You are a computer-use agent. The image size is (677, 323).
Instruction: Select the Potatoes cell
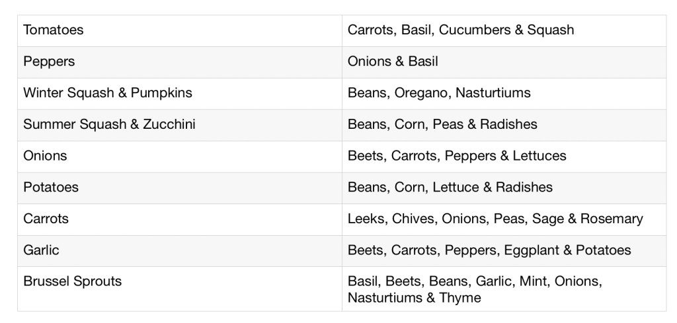[x=51, y=187]
